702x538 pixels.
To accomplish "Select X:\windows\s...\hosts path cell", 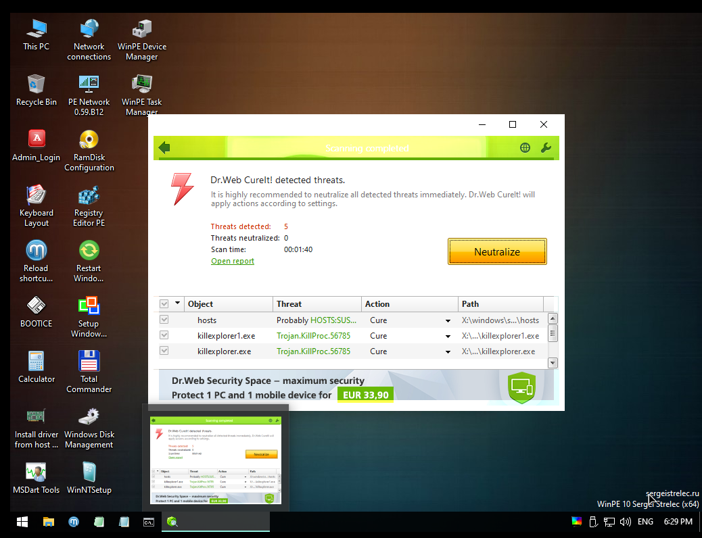I will pos(500,320).
